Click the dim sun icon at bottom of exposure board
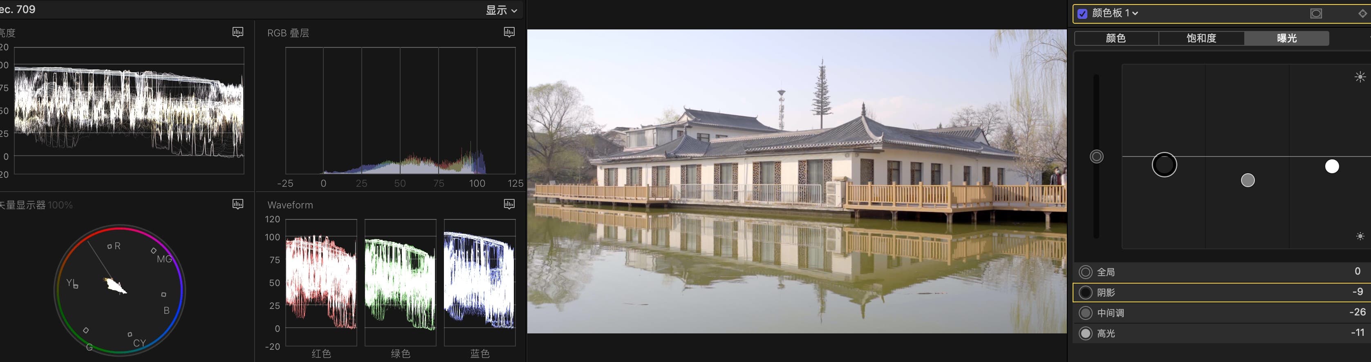This screenshot has width=1371, height=362. (1360, 237)
